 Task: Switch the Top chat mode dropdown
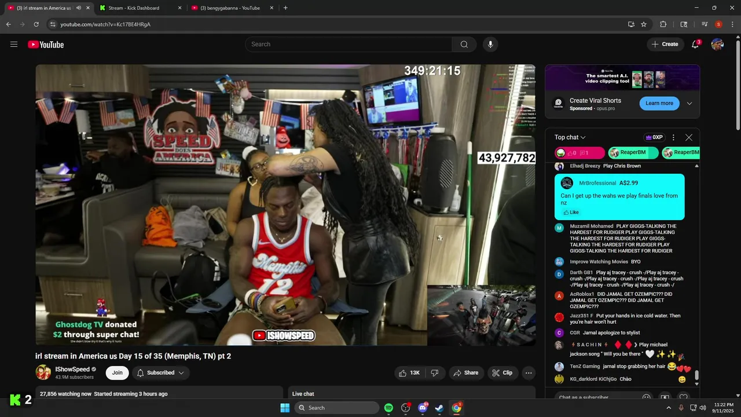click(x=570, y=137)
